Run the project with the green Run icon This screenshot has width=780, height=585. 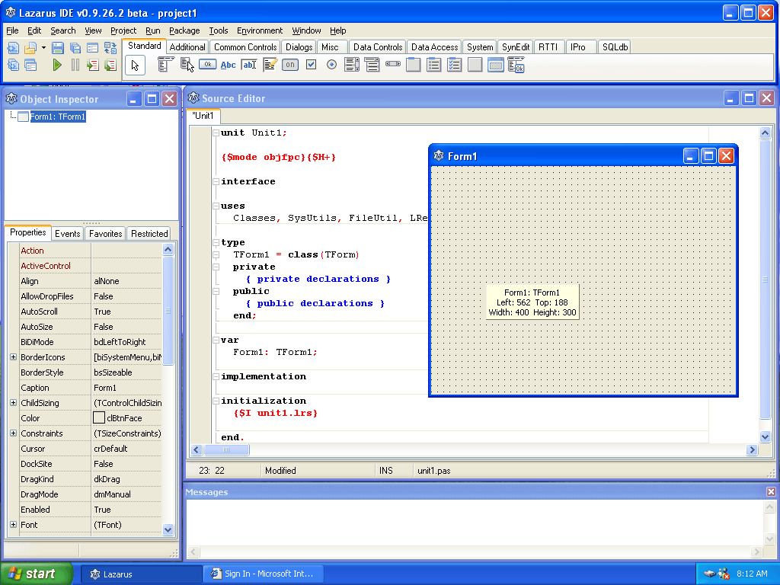[x=56, y=65]
